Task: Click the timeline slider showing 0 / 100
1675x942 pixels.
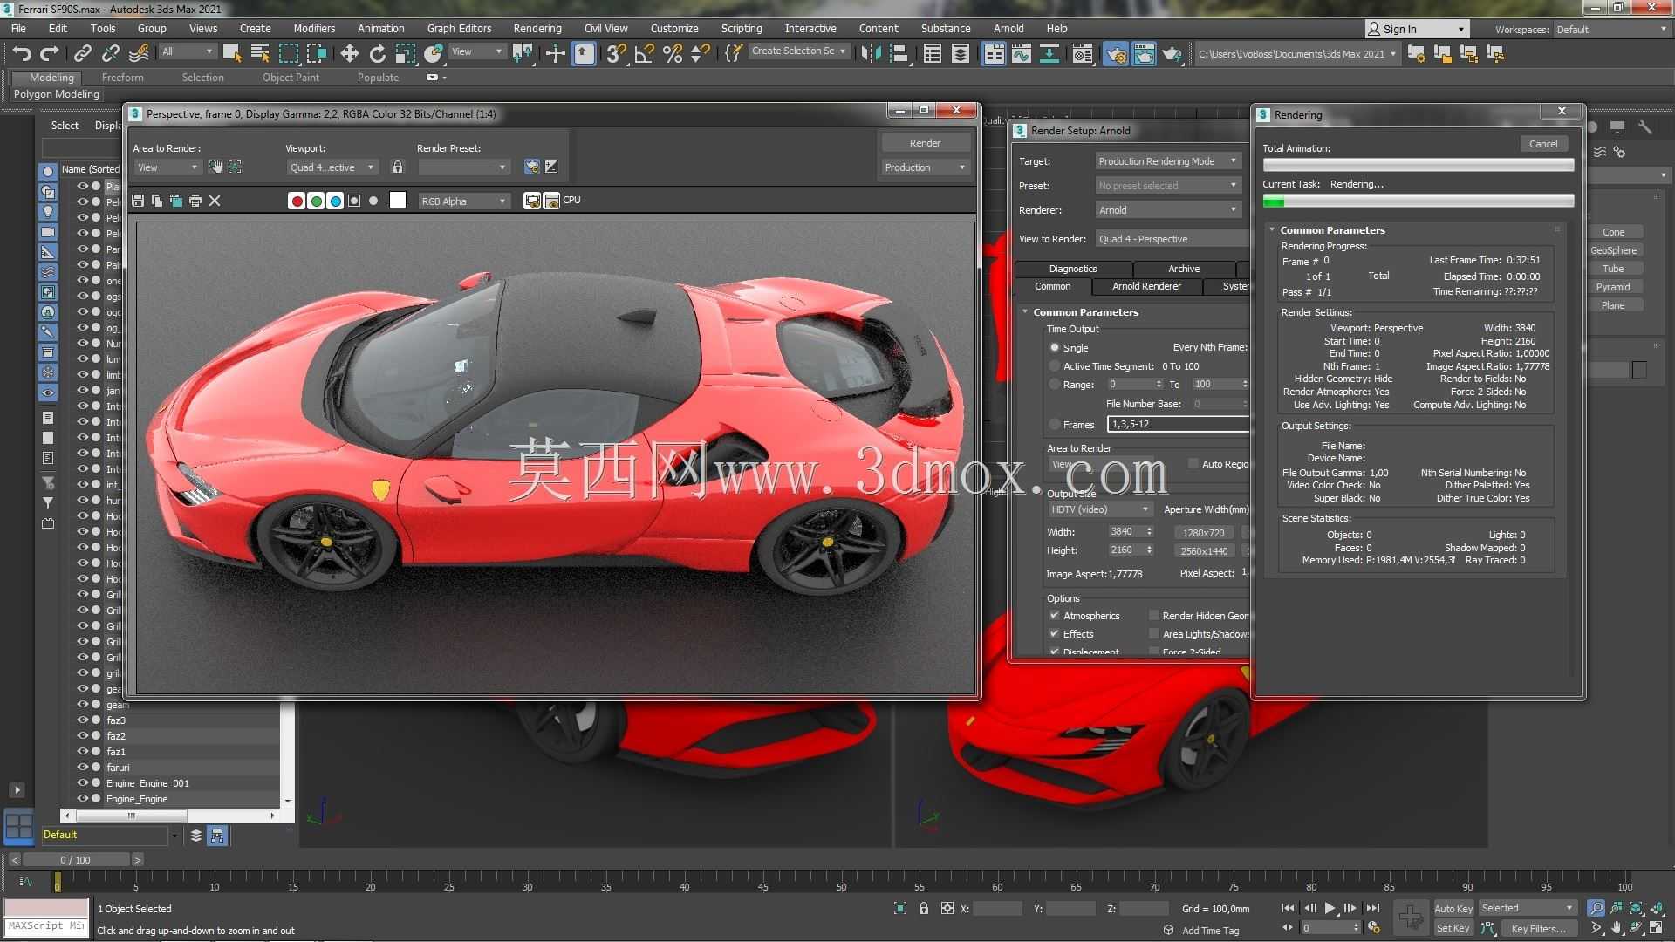Action: 75,860
